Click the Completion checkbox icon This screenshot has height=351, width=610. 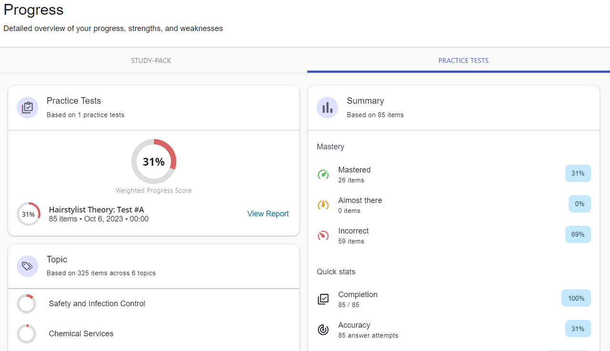click(x=323, y=299)
